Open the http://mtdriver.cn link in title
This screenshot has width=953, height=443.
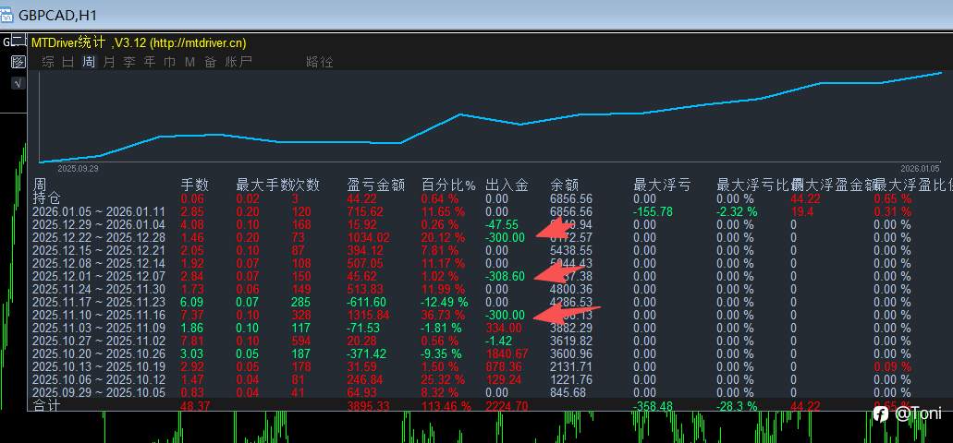tap(198, 43)
